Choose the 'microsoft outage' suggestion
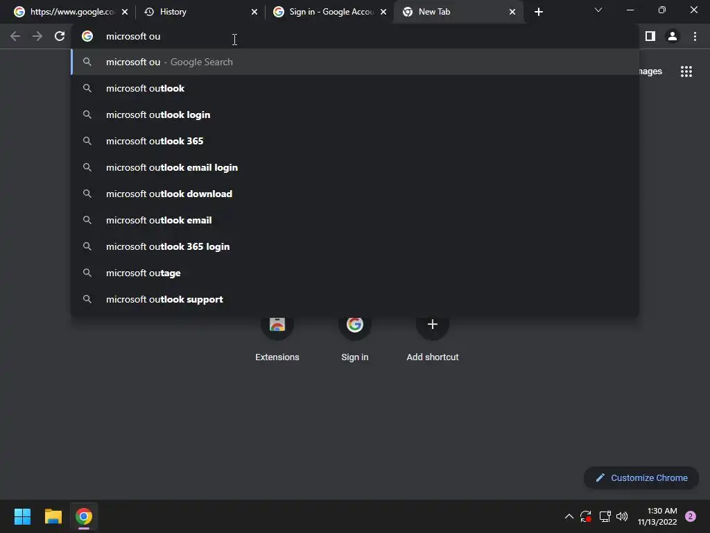Screen dimensions: 710x533 tap(354, 273)
